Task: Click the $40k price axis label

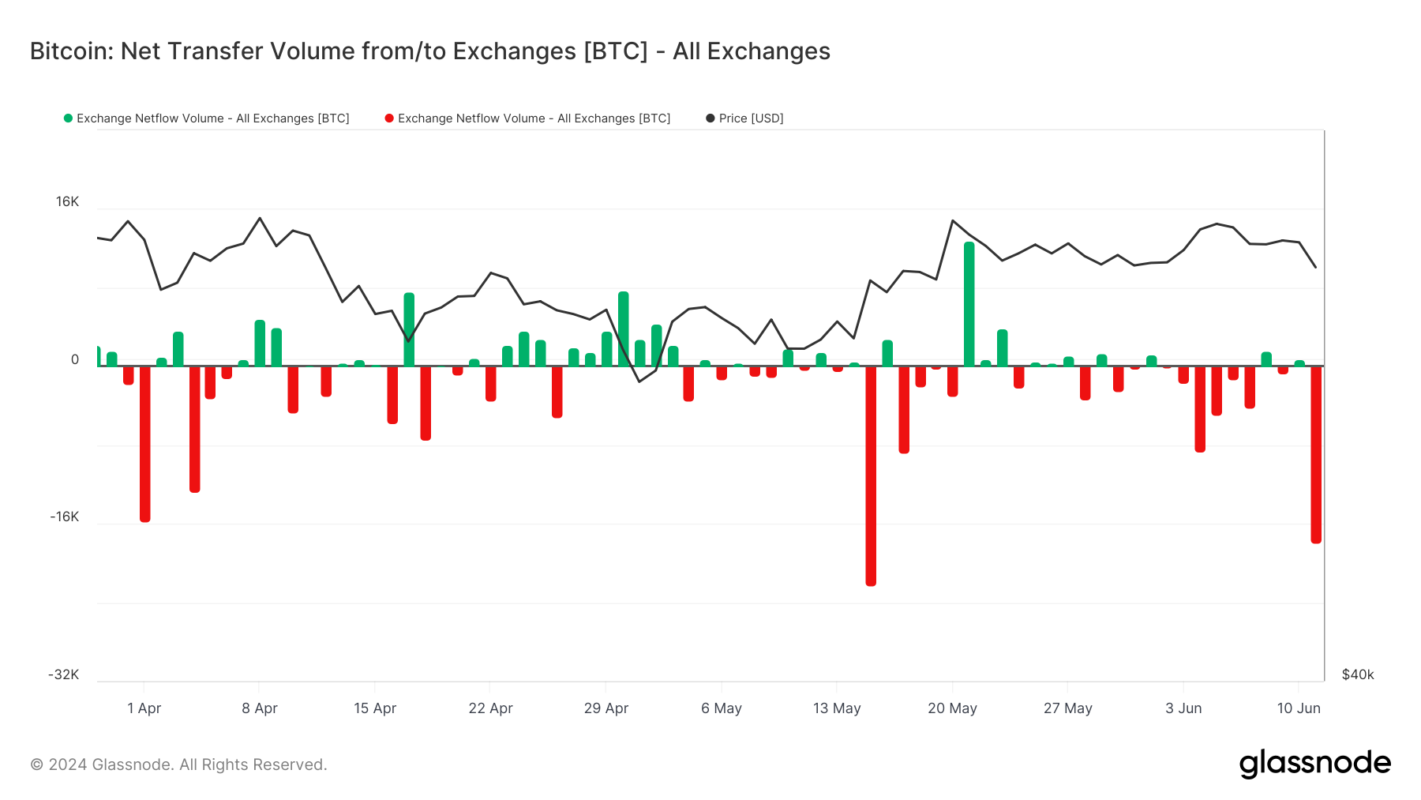Action: (x=1358, y=674)
